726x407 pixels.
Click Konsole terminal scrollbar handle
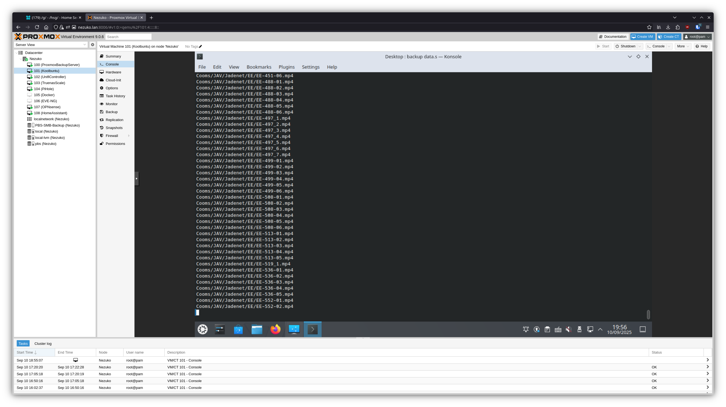tap(648, 314)
